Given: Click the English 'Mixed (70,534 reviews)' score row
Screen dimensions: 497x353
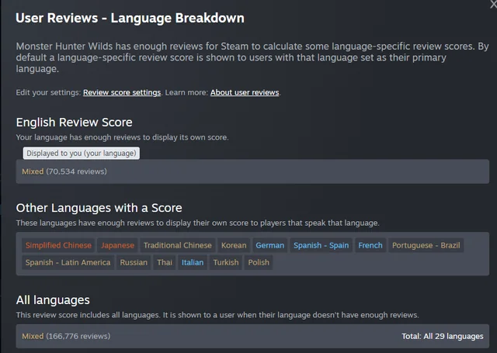Looking at the screenshot, I should click(252, 171).
